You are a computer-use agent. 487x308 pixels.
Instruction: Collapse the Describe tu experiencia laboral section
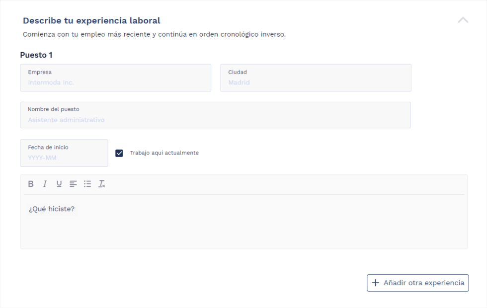[463, 20]
